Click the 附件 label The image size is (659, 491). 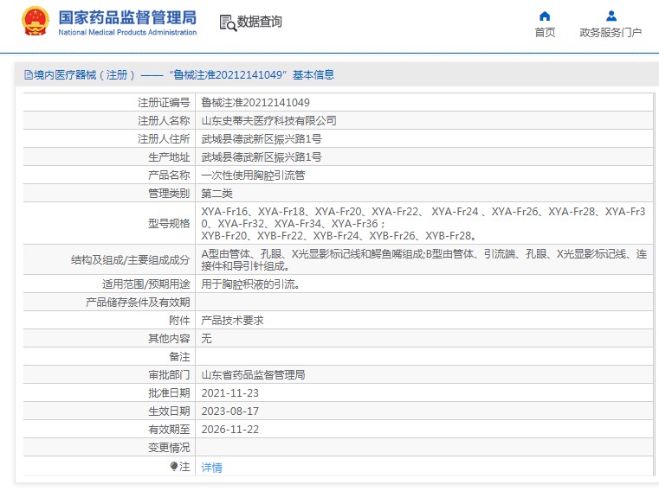(x=179, y=321)
